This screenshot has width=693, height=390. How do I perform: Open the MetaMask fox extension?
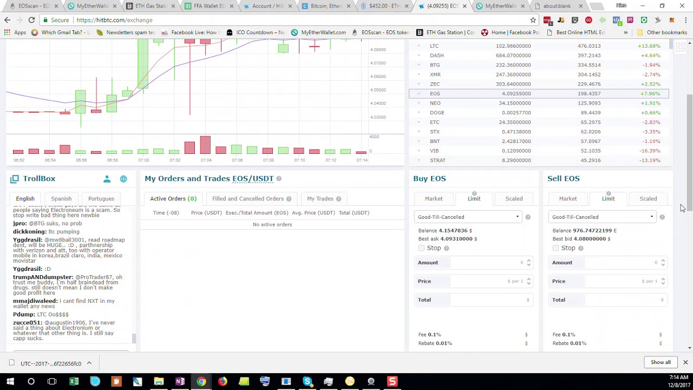click(671, 20)
